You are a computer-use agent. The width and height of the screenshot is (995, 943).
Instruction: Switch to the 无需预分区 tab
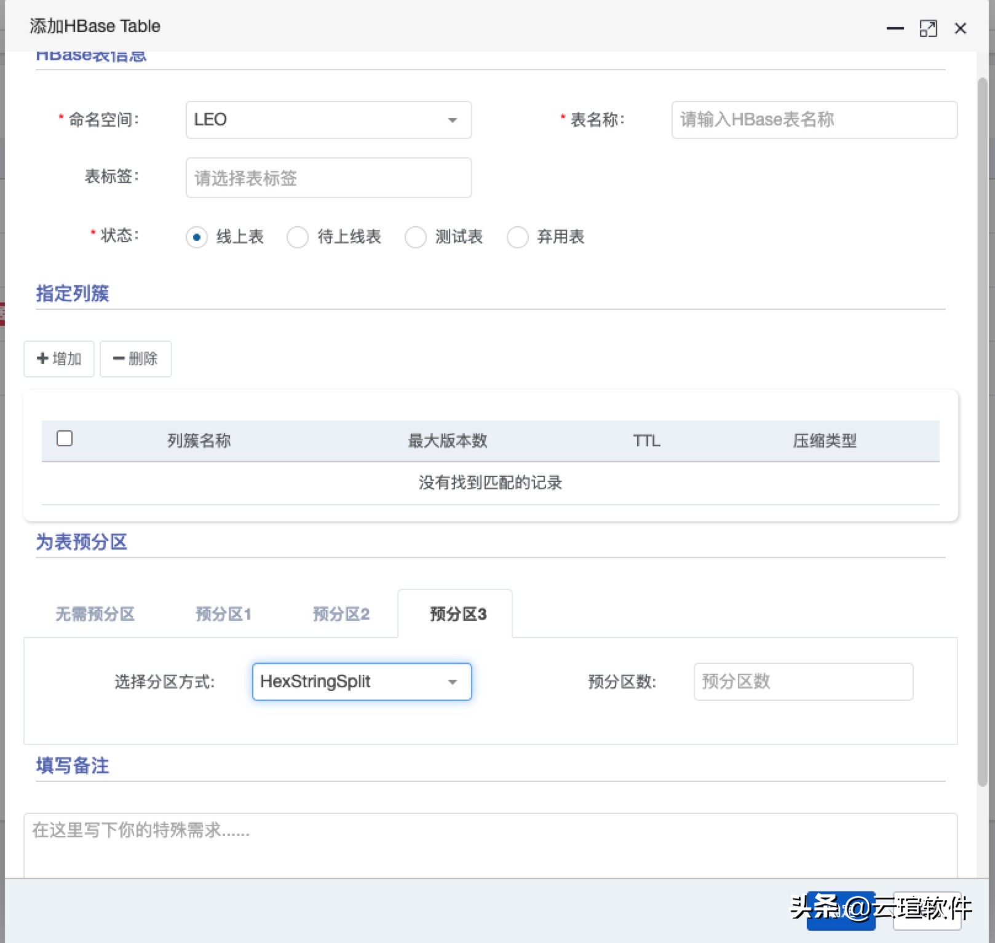click(95, 614)
